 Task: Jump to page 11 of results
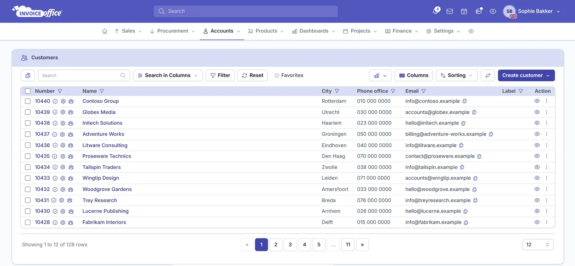[348, 245]
